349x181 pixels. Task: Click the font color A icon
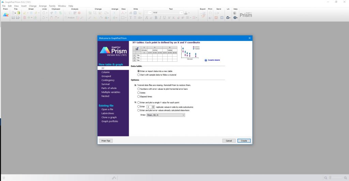tap(186, 13)
